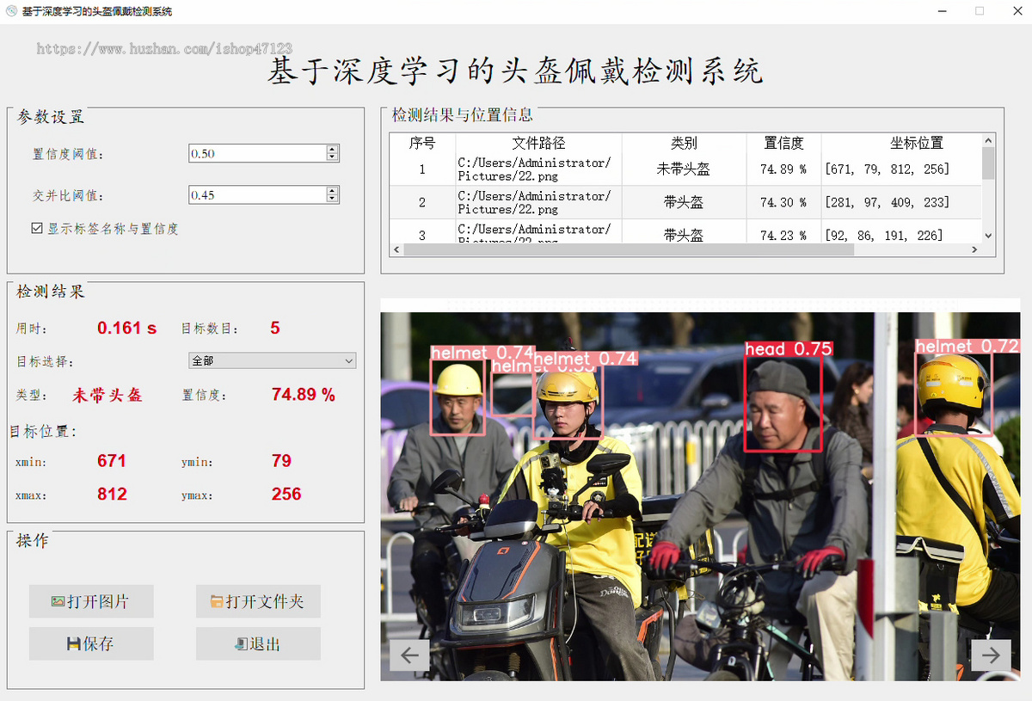Image resolution: width=1032 pixels, height=701 pixels.
Task: Click the 'head 0.75' detection label
Action: point(789,349)
